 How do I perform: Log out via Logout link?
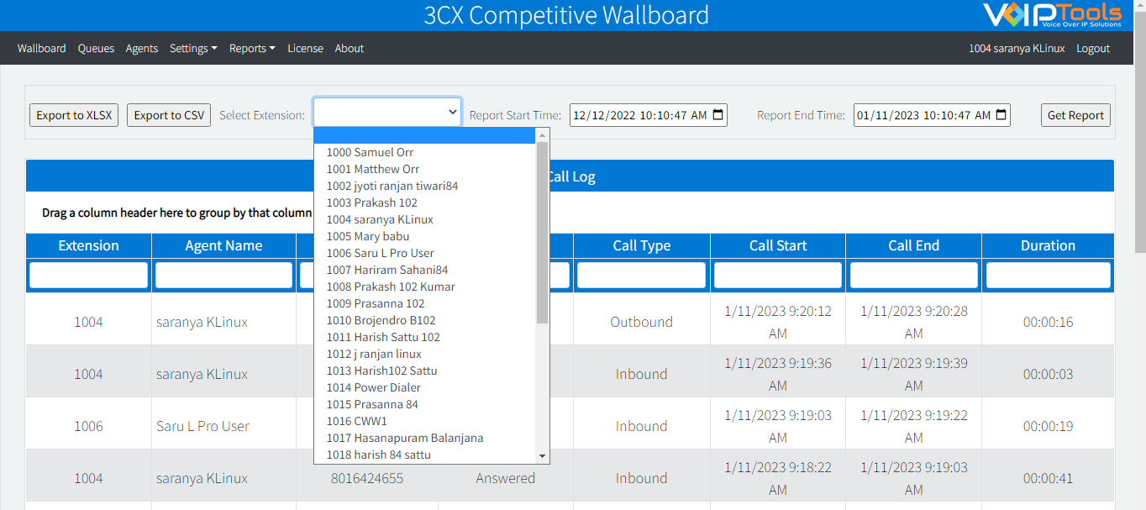[x=1093, y=48]
